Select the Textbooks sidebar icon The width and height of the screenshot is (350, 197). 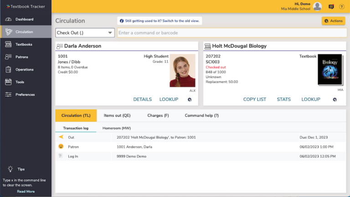(8, 45)
